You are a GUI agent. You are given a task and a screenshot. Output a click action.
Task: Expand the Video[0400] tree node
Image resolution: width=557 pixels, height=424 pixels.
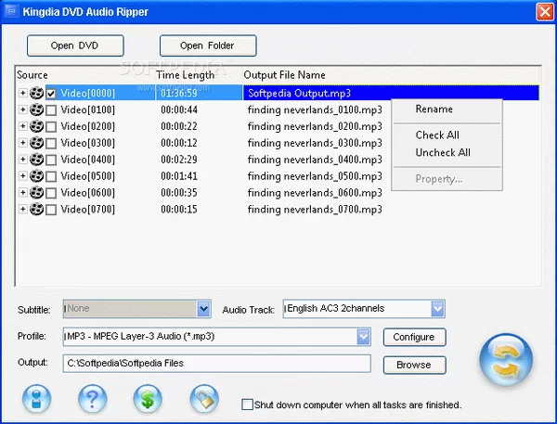tap(22, 159)
